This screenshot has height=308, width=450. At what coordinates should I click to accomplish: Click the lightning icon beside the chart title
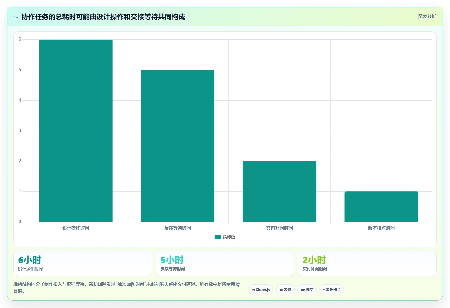pos(16,17)
